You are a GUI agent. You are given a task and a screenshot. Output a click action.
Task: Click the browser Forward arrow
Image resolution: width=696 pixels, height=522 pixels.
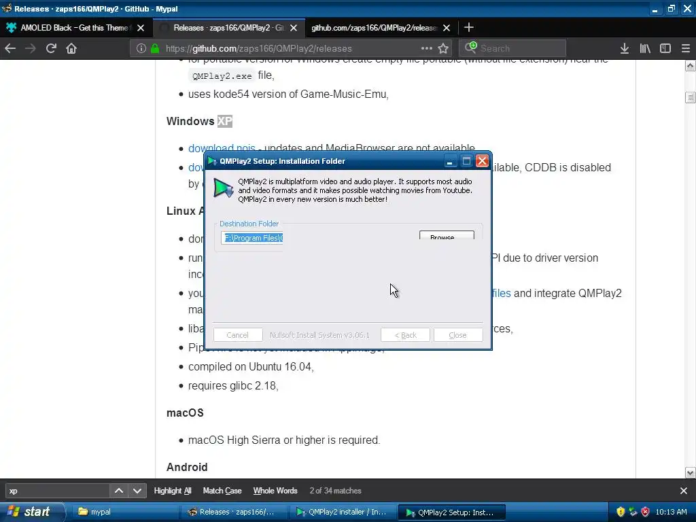click(x=31, y=48)
